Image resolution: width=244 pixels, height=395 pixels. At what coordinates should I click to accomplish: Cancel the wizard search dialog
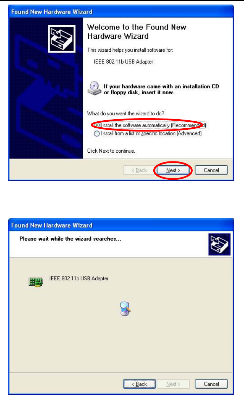(x=211, y=384)
